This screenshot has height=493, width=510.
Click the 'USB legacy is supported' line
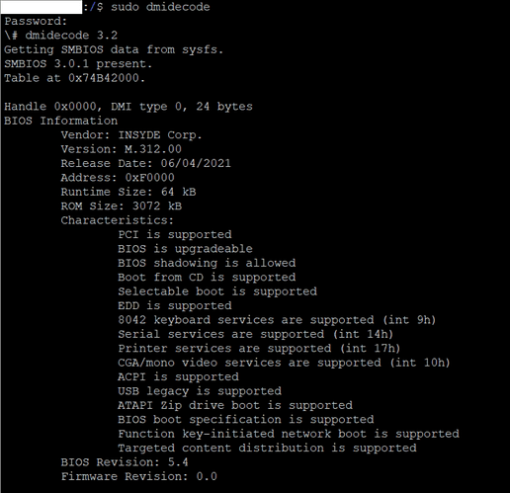point(200,391)
